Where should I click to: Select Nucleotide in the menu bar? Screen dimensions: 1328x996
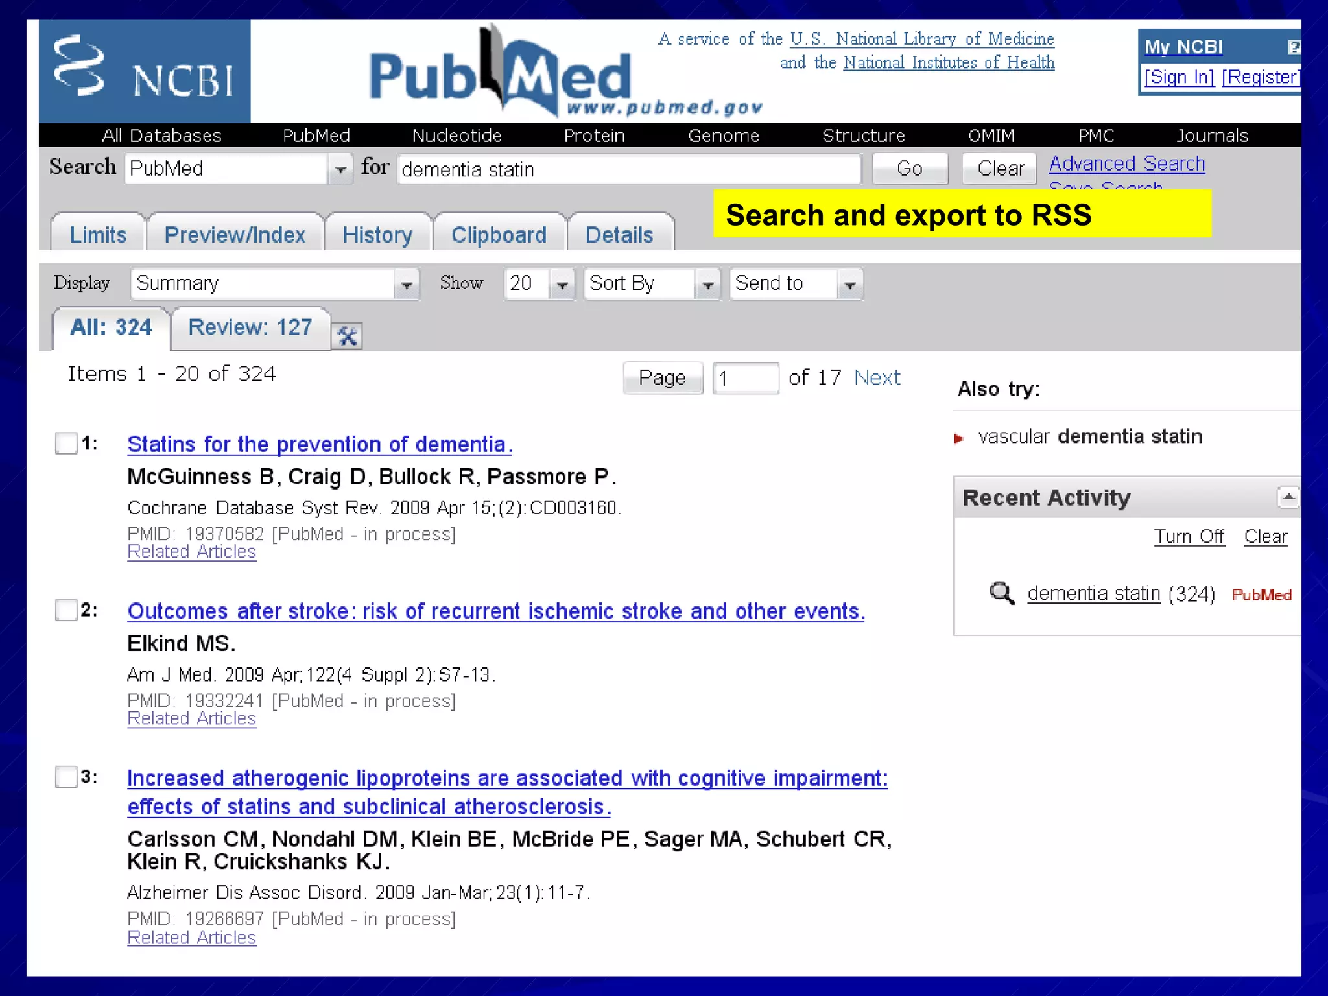(456, 136)
